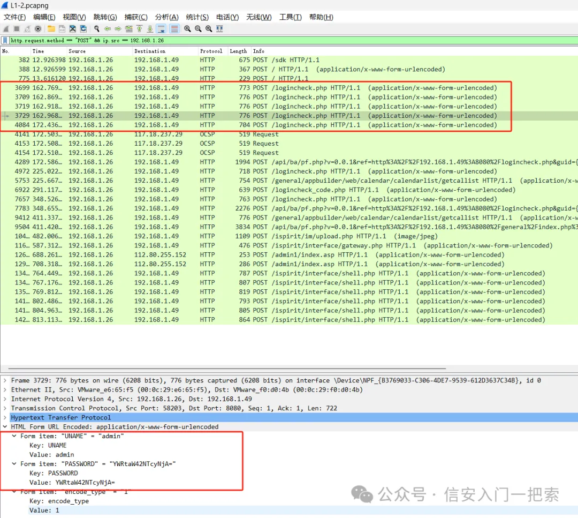Expand Transmission Control Protocol row
Image resolution: width=578 pixels, height=518 pixels.
[5, 408]
